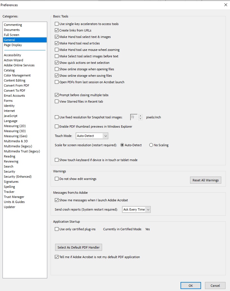
Task: Toggle Make Hand tool use mouse-wheel zooming
Action: pos(57,49)
